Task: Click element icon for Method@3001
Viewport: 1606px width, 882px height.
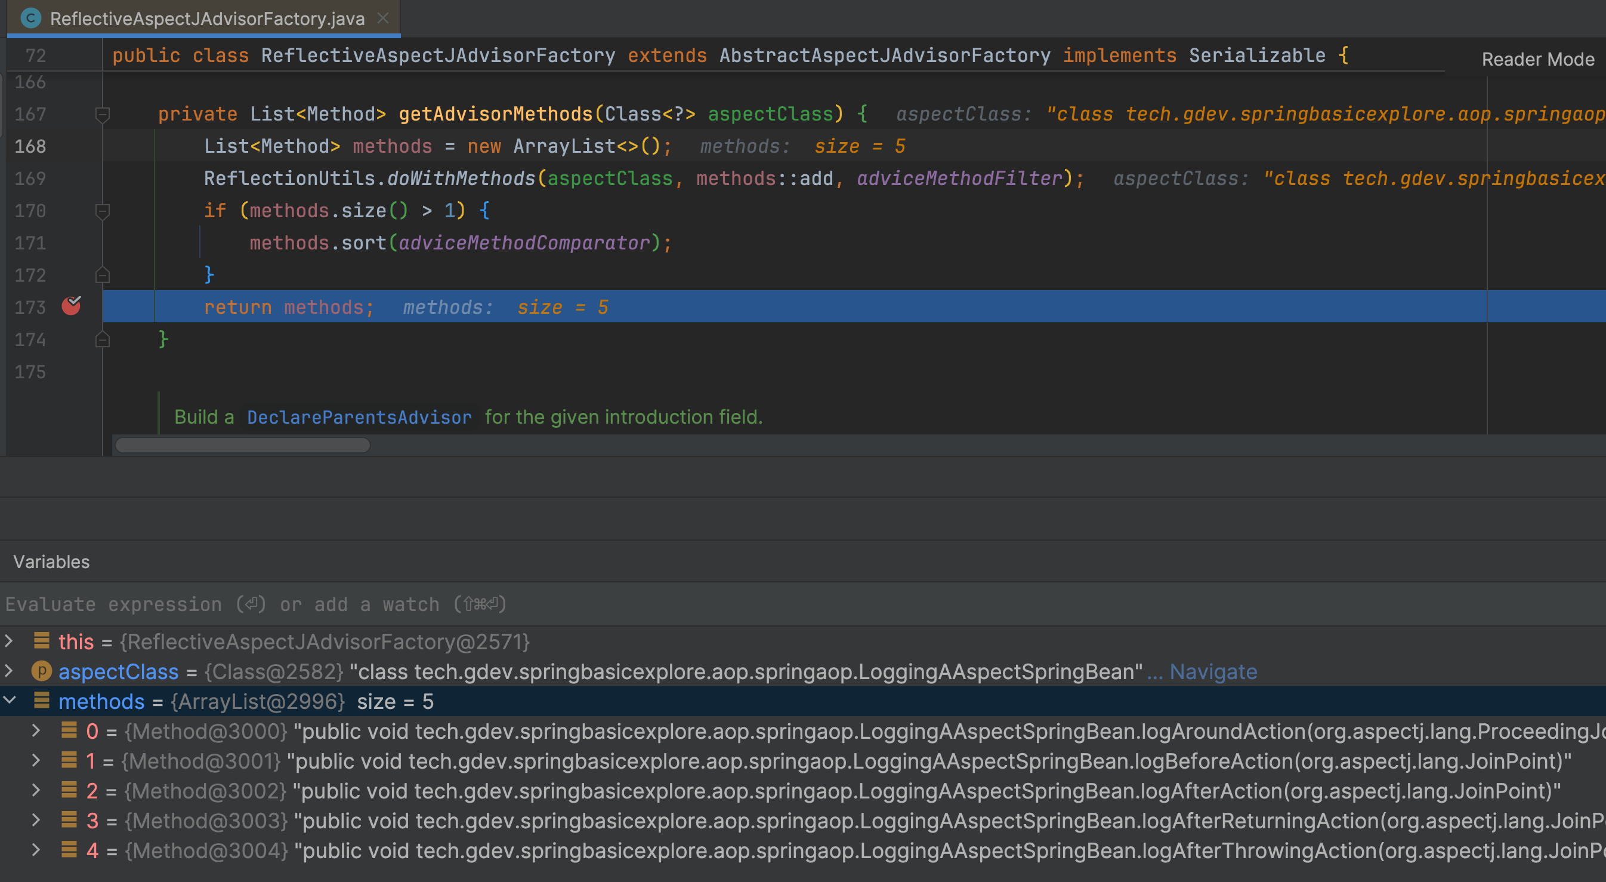Action: (69, 760)
